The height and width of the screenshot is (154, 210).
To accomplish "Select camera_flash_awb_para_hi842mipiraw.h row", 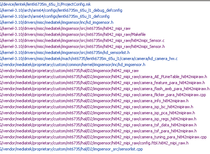I will point(105,89).
